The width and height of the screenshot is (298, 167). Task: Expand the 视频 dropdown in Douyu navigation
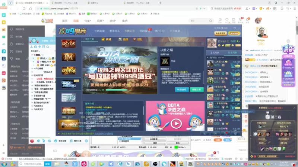coord(100,21)
